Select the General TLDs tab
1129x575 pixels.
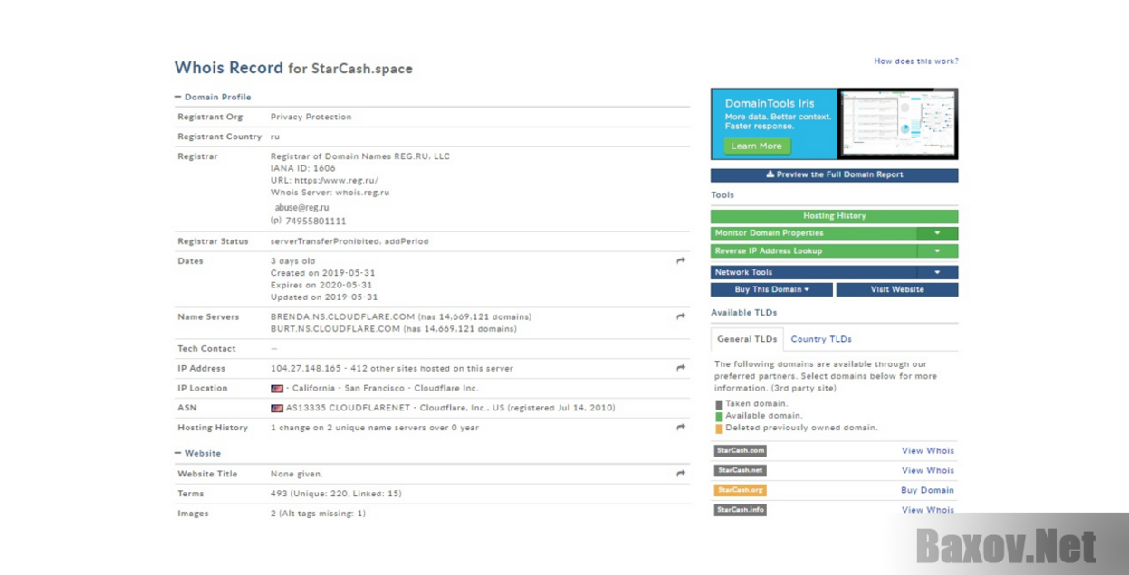(747, 339)
